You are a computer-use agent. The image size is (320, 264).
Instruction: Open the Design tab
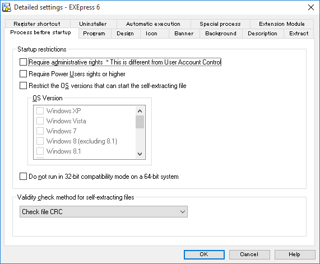[x=126, y=34]
